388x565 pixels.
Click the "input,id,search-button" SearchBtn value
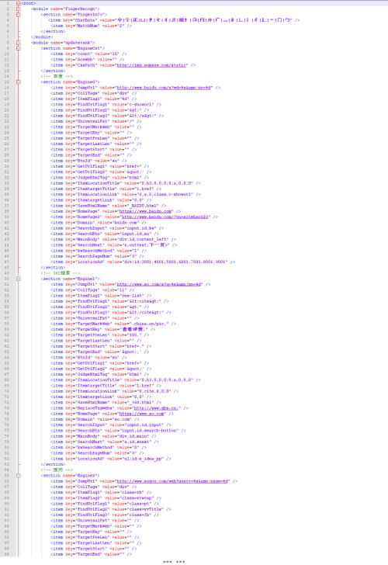click(x=151, y=430)
